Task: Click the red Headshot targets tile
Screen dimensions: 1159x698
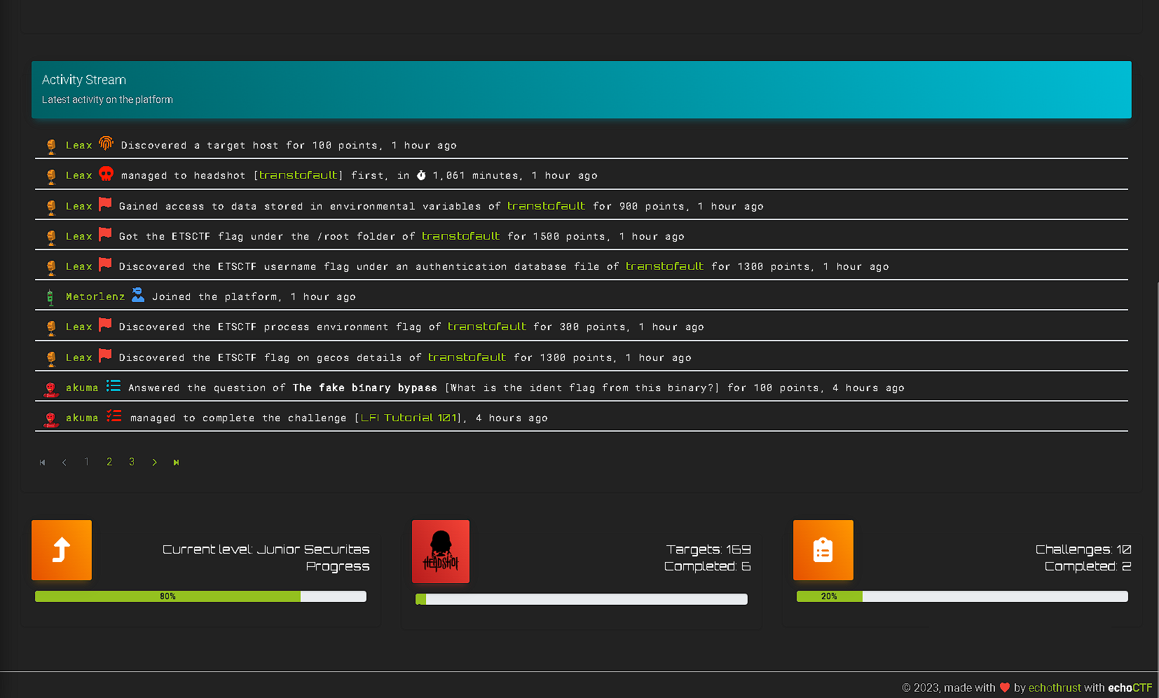Action: (441, 552)
